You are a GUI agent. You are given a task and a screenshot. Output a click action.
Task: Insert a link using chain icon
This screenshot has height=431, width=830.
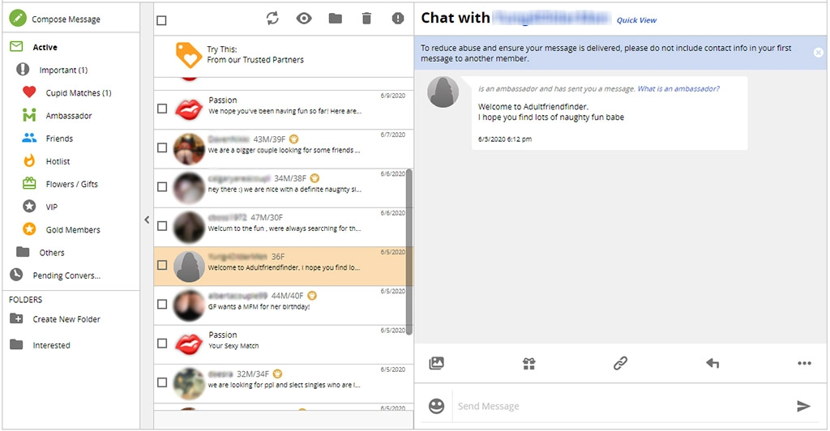coord(620,363)
